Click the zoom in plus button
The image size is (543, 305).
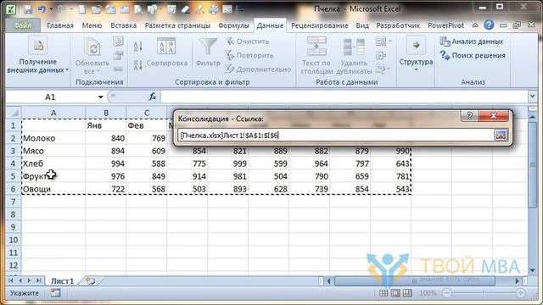pos(520,293)
